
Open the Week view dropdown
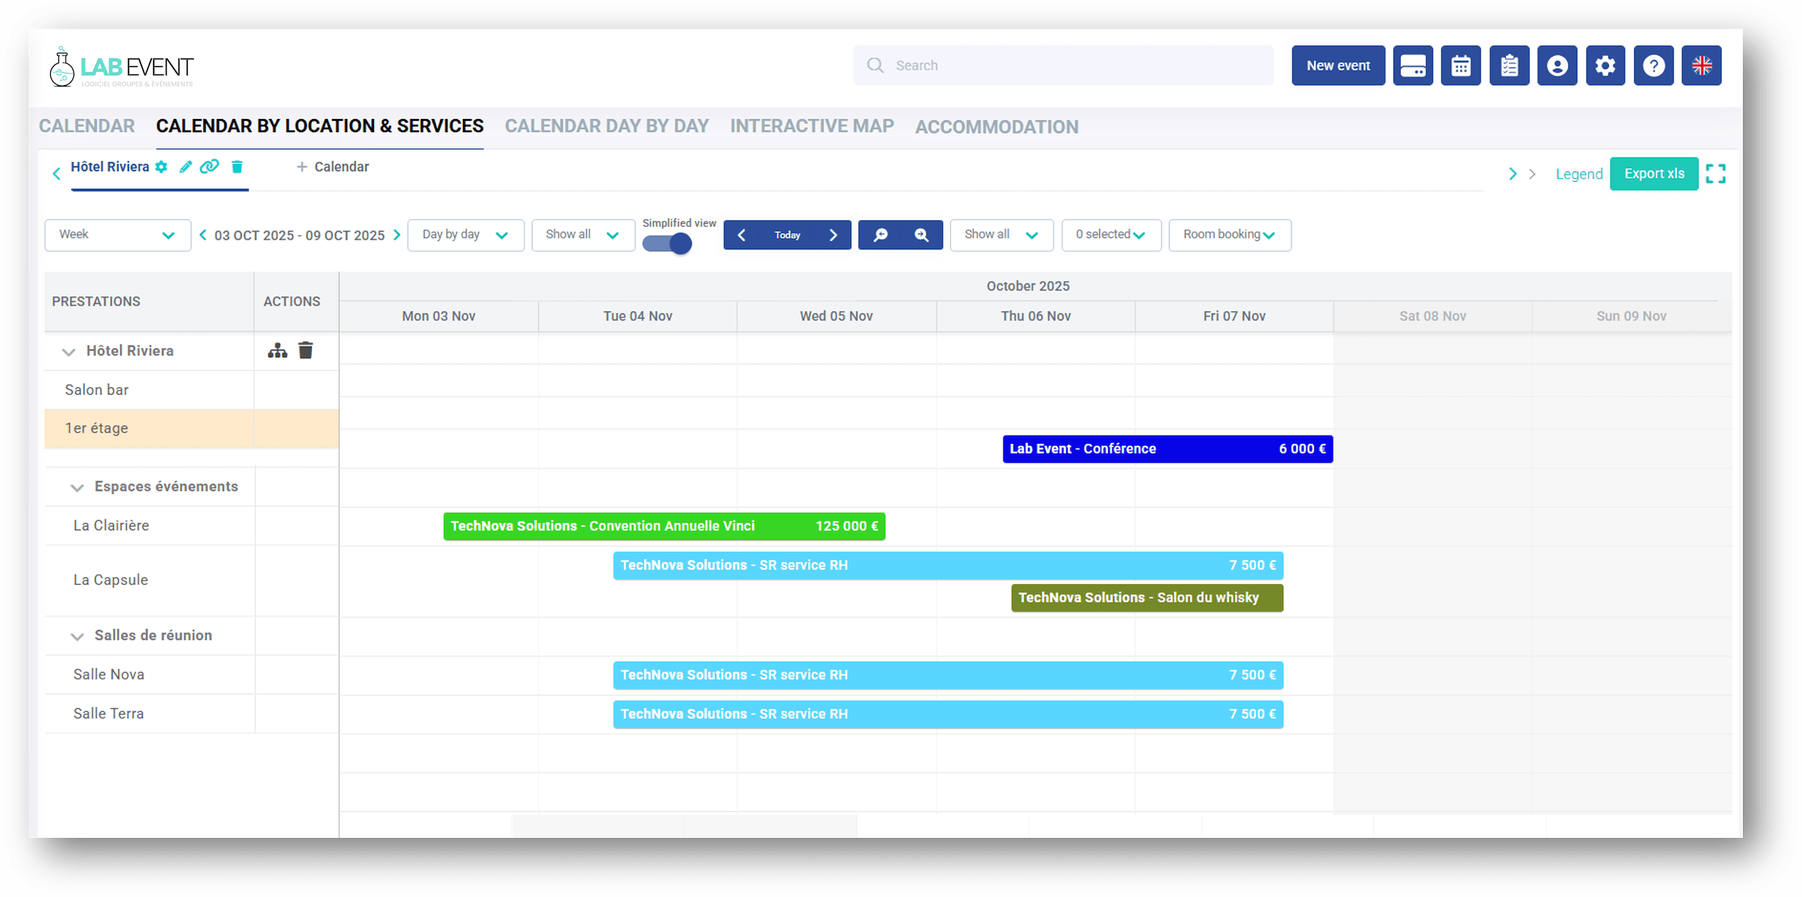(117, 235)
